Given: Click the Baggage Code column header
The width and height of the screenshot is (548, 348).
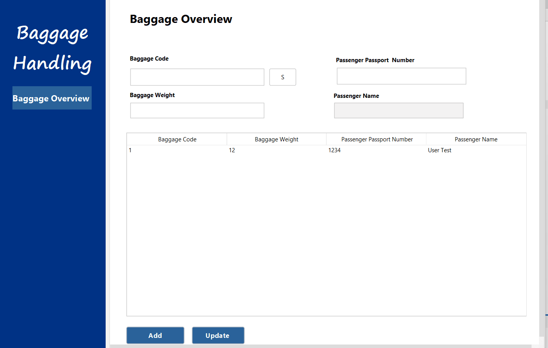Looking at the screenshot, I should point(177,139).
